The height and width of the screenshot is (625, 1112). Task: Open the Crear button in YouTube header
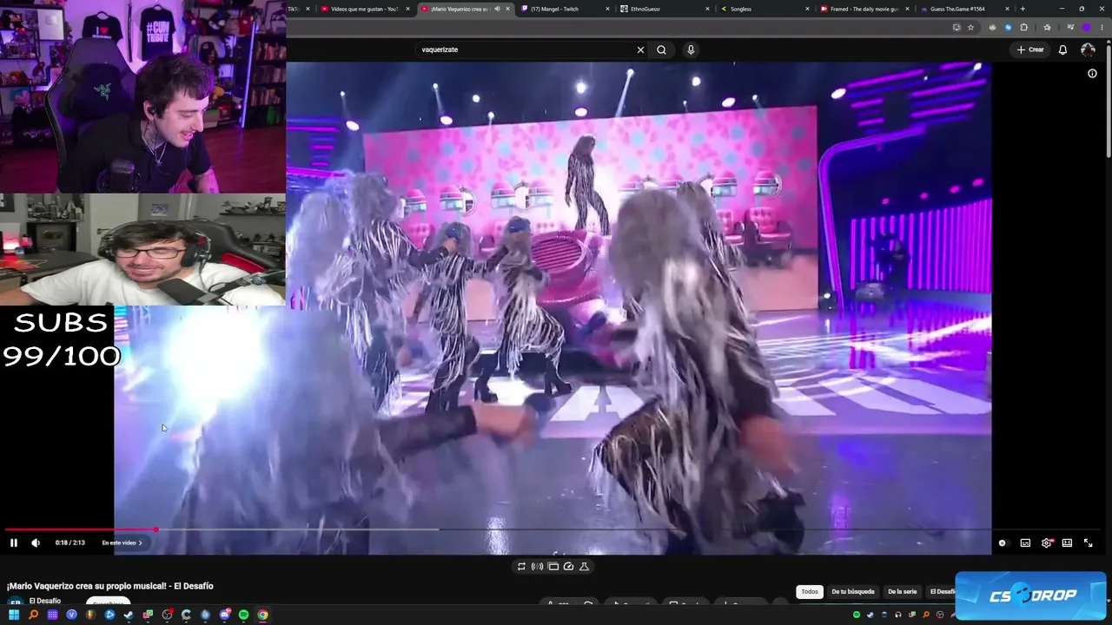[x=1030, y=49]
